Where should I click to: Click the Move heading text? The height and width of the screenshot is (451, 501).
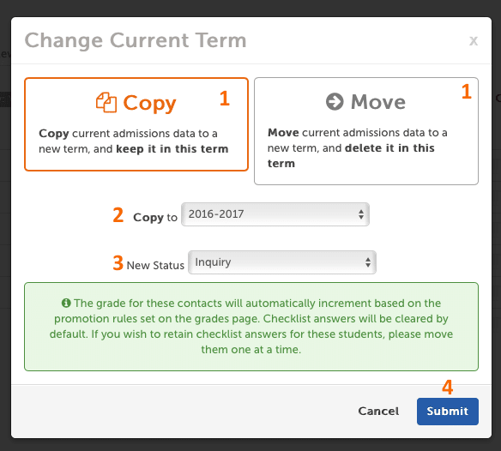click(378, 102)
